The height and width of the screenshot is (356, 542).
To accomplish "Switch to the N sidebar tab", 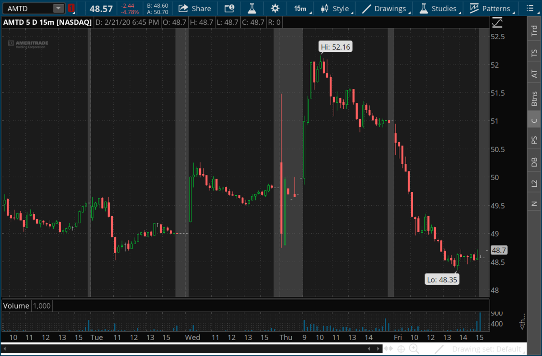I will pyautogui.click(x=534, y=203).
